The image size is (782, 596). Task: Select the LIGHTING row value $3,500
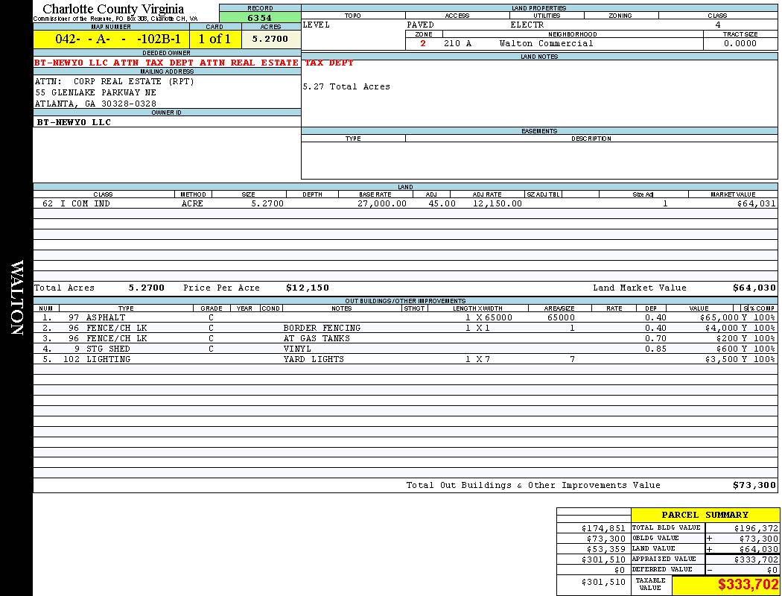click(x=720, y=359)
